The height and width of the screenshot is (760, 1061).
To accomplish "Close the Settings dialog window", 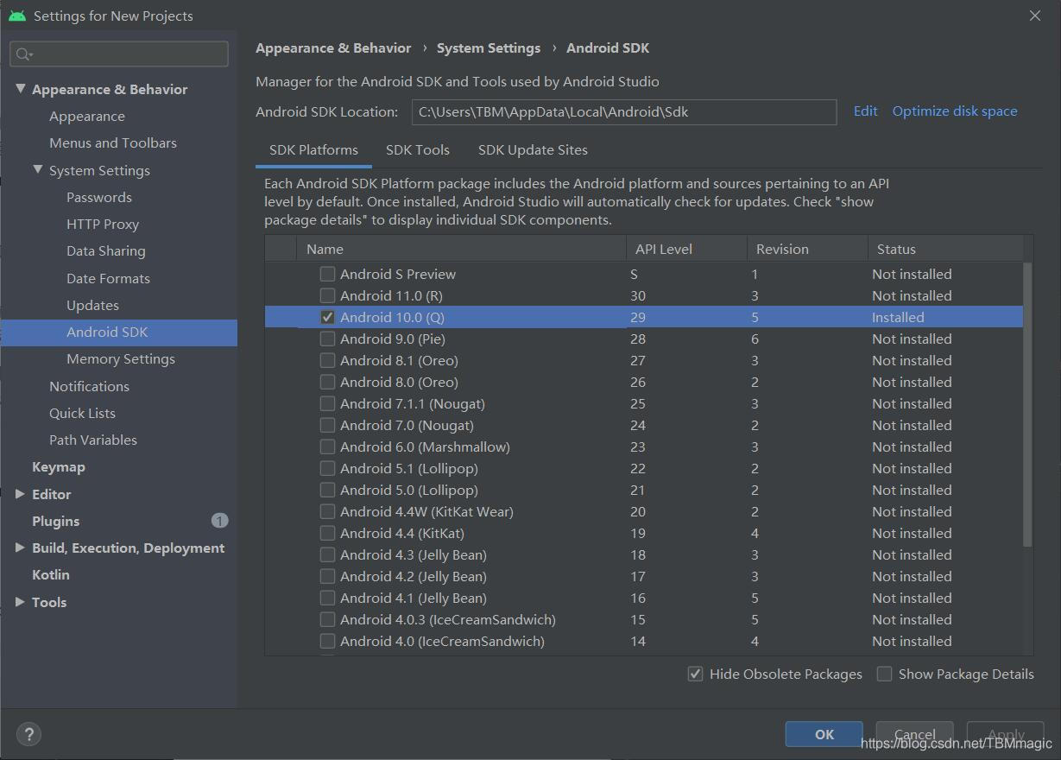I will (x=1035, y=16).
